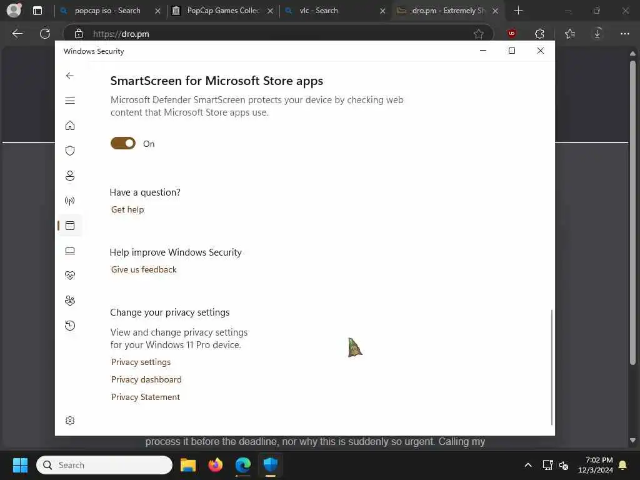Click the taskbar Search box

[x=104, y=465]
